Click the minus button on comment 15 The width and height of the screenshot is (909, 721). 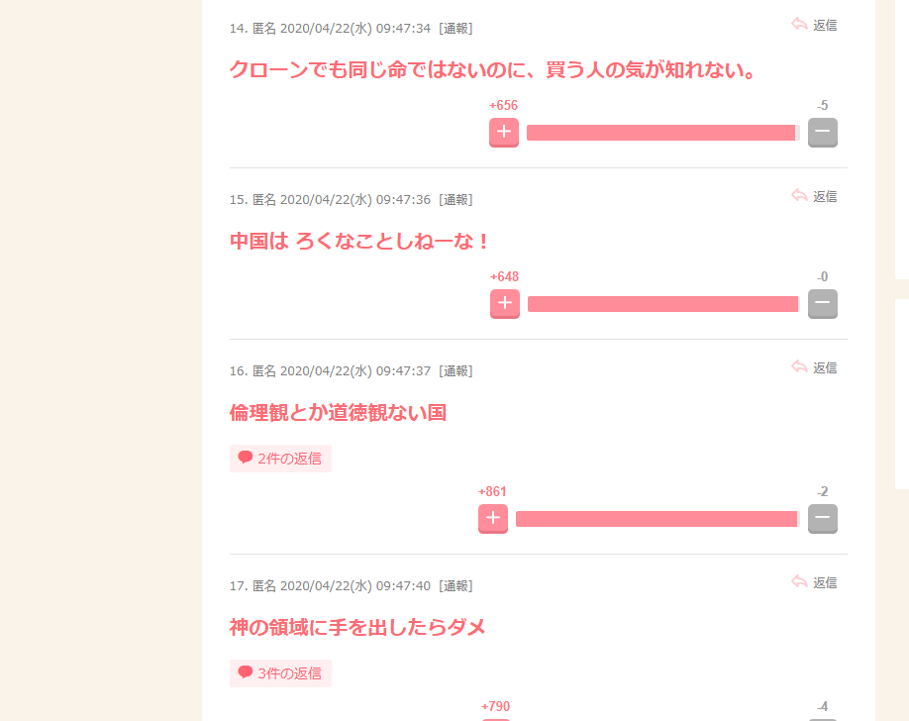[823, 303]
